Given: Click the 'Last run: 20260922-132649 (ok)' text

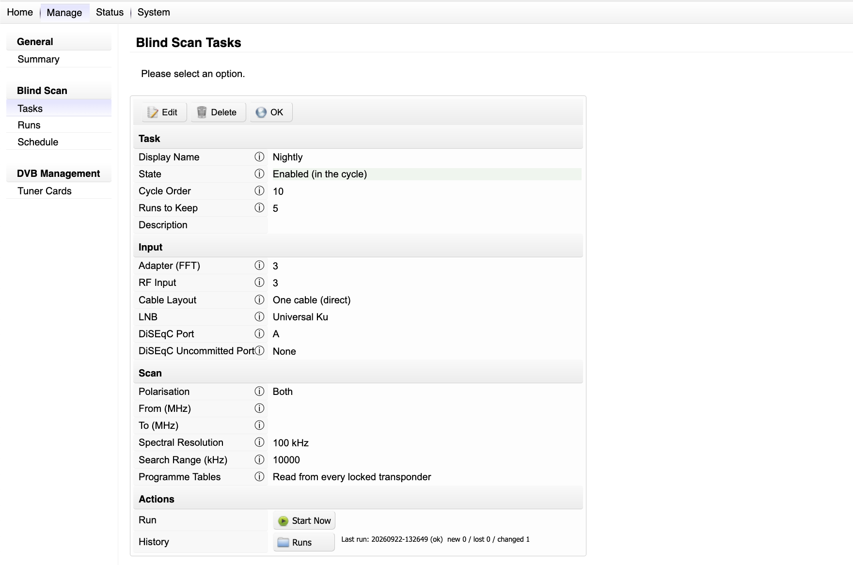Looking at the screenshot, I should pyautogui.click(x=392, y=539).
